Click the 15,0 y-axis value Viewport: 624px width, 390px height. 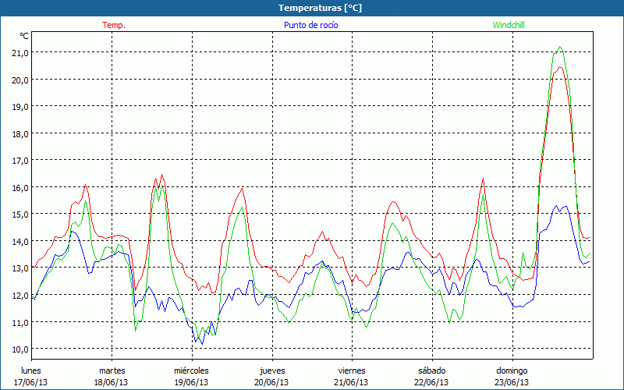[x=19, y=214]
